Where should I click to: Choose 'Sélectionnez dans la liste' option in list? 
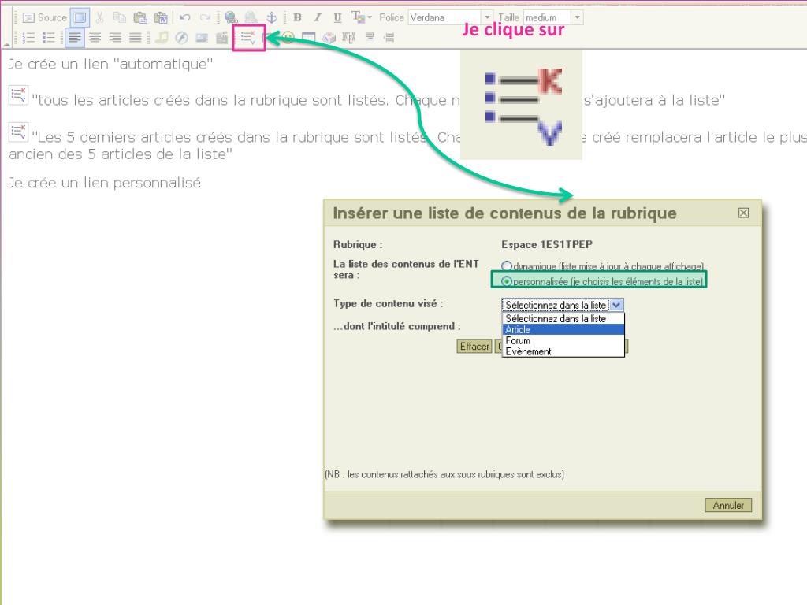(563, 318)
